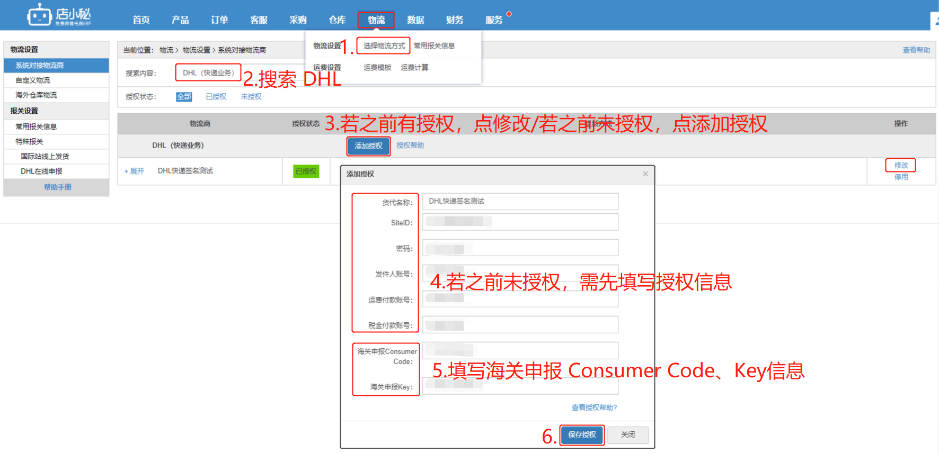
Task: Click 修改 for DHL快递签名测试
Action: [901, 165]
